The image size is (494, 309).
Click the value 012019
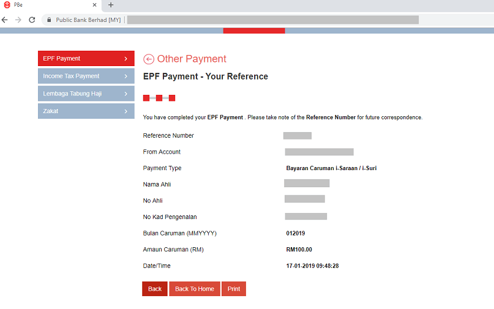296,233
